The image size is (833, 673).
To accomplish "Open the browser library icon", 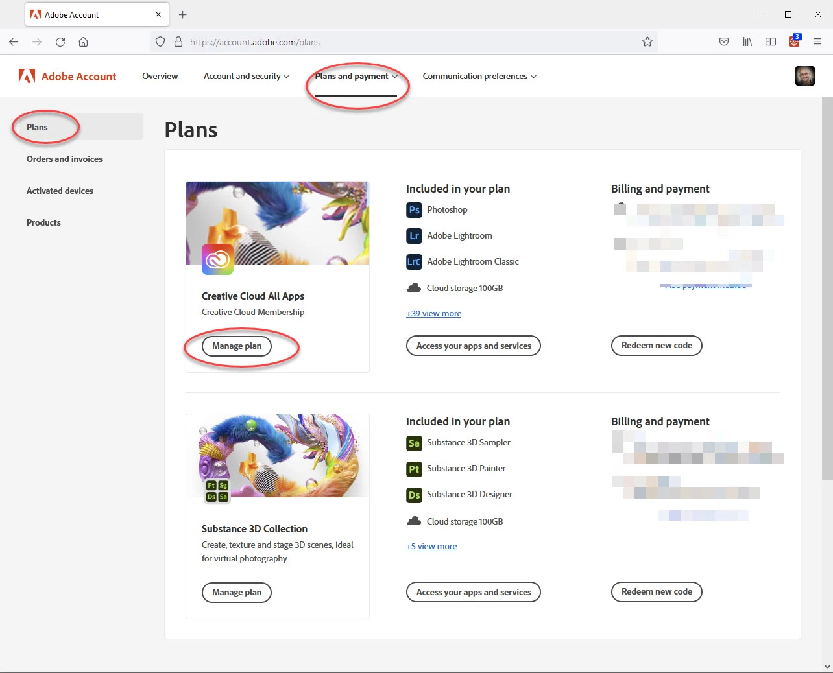I will click(x=747, y=42).
